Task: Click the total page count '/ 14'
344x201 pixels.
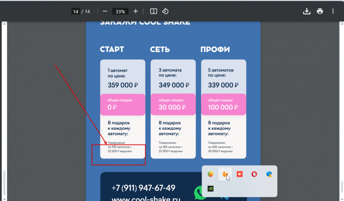Action: tap(86, 11)
